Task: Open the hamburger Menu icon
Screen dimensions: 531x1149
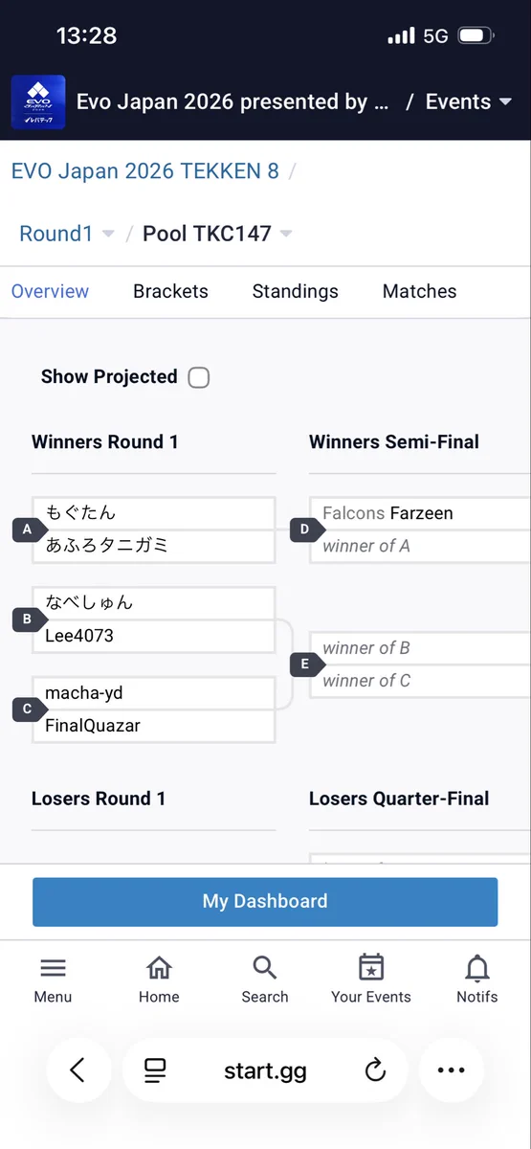Action: 53,968
